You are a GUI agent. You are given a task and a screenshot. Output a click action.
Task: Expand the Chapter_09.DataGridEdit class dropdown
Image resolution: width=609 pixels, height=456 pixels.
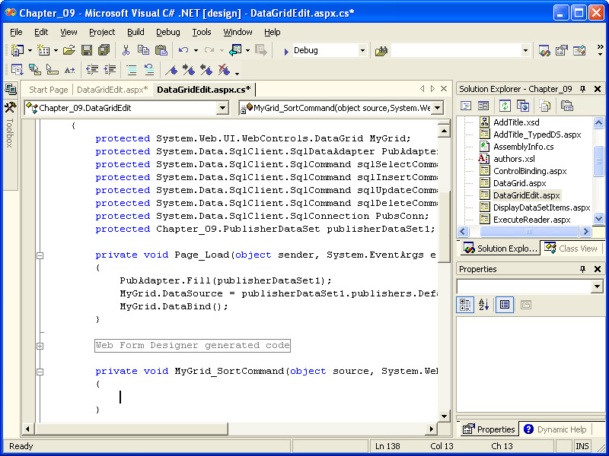[222, 108]
